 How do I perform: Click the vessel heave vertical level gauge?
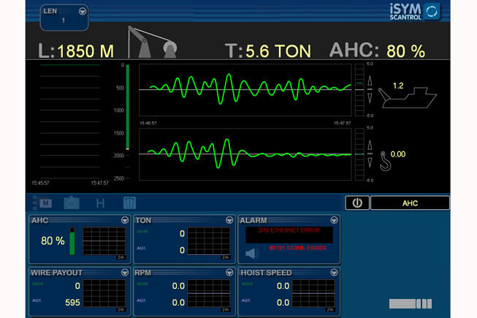[x=359, y=90]
